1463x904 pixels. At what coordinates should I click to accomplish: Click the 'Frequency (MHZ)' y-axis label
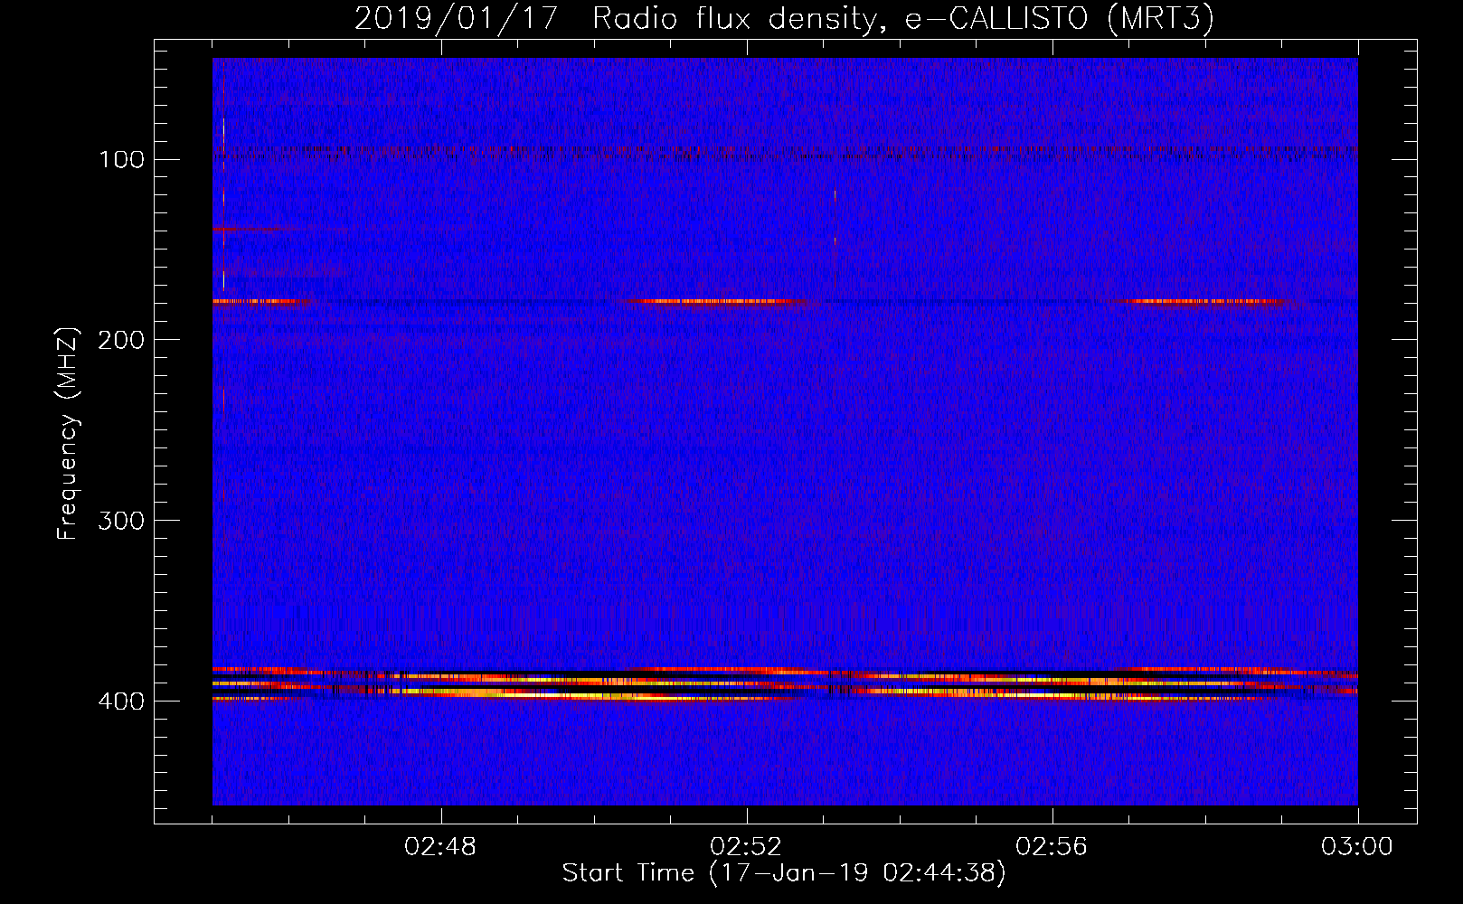68,434
